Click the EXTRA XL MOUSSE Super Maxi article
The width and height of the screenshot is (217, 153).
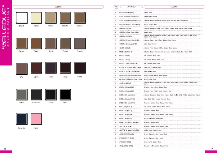point(130,75)
